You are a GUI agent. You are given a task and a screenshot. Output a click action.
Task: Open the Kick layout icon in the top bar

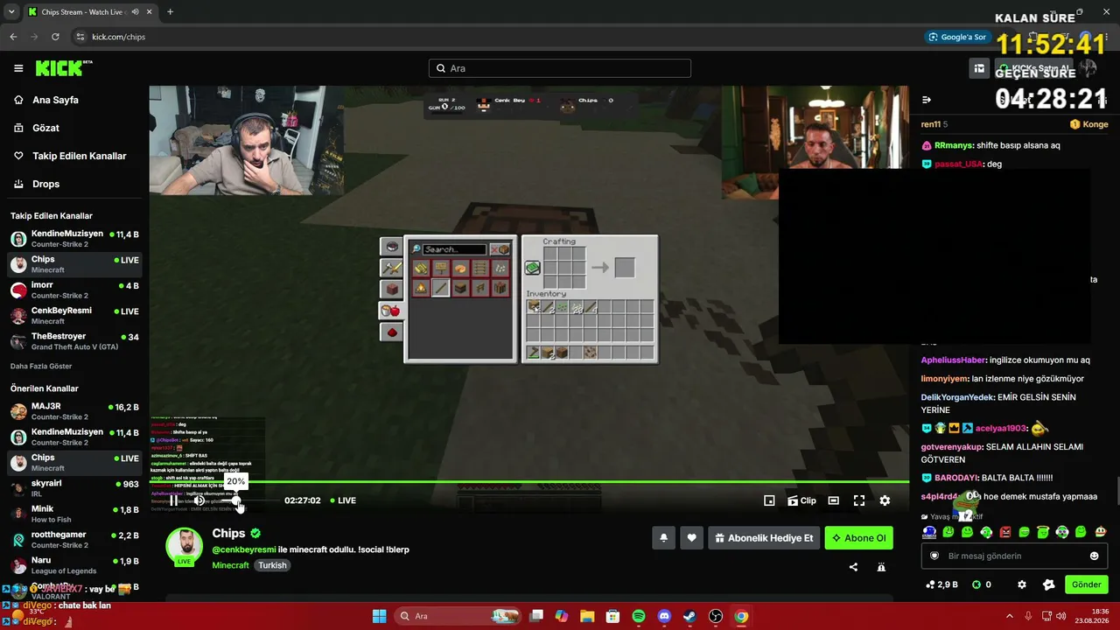click(979, 68)
